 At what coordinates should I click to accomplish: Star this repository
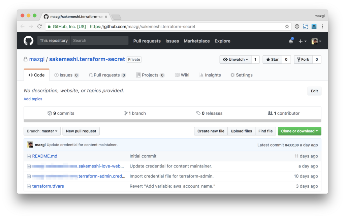(x=272, y=59)
